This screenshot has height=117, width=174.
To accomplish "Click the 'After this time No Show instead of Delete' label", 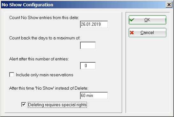I will click(x=49, y=88).
